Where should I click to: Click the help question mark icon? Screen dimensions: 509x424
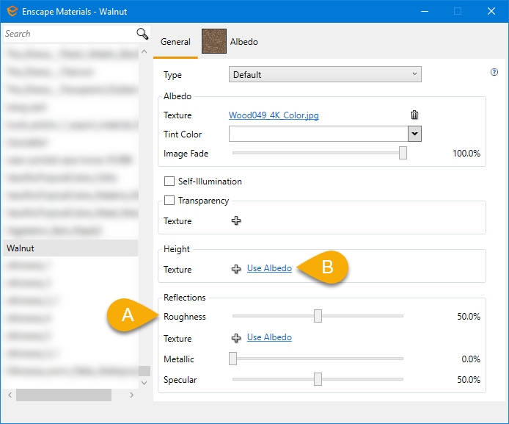pyautogui.click(x=494, y=73)
